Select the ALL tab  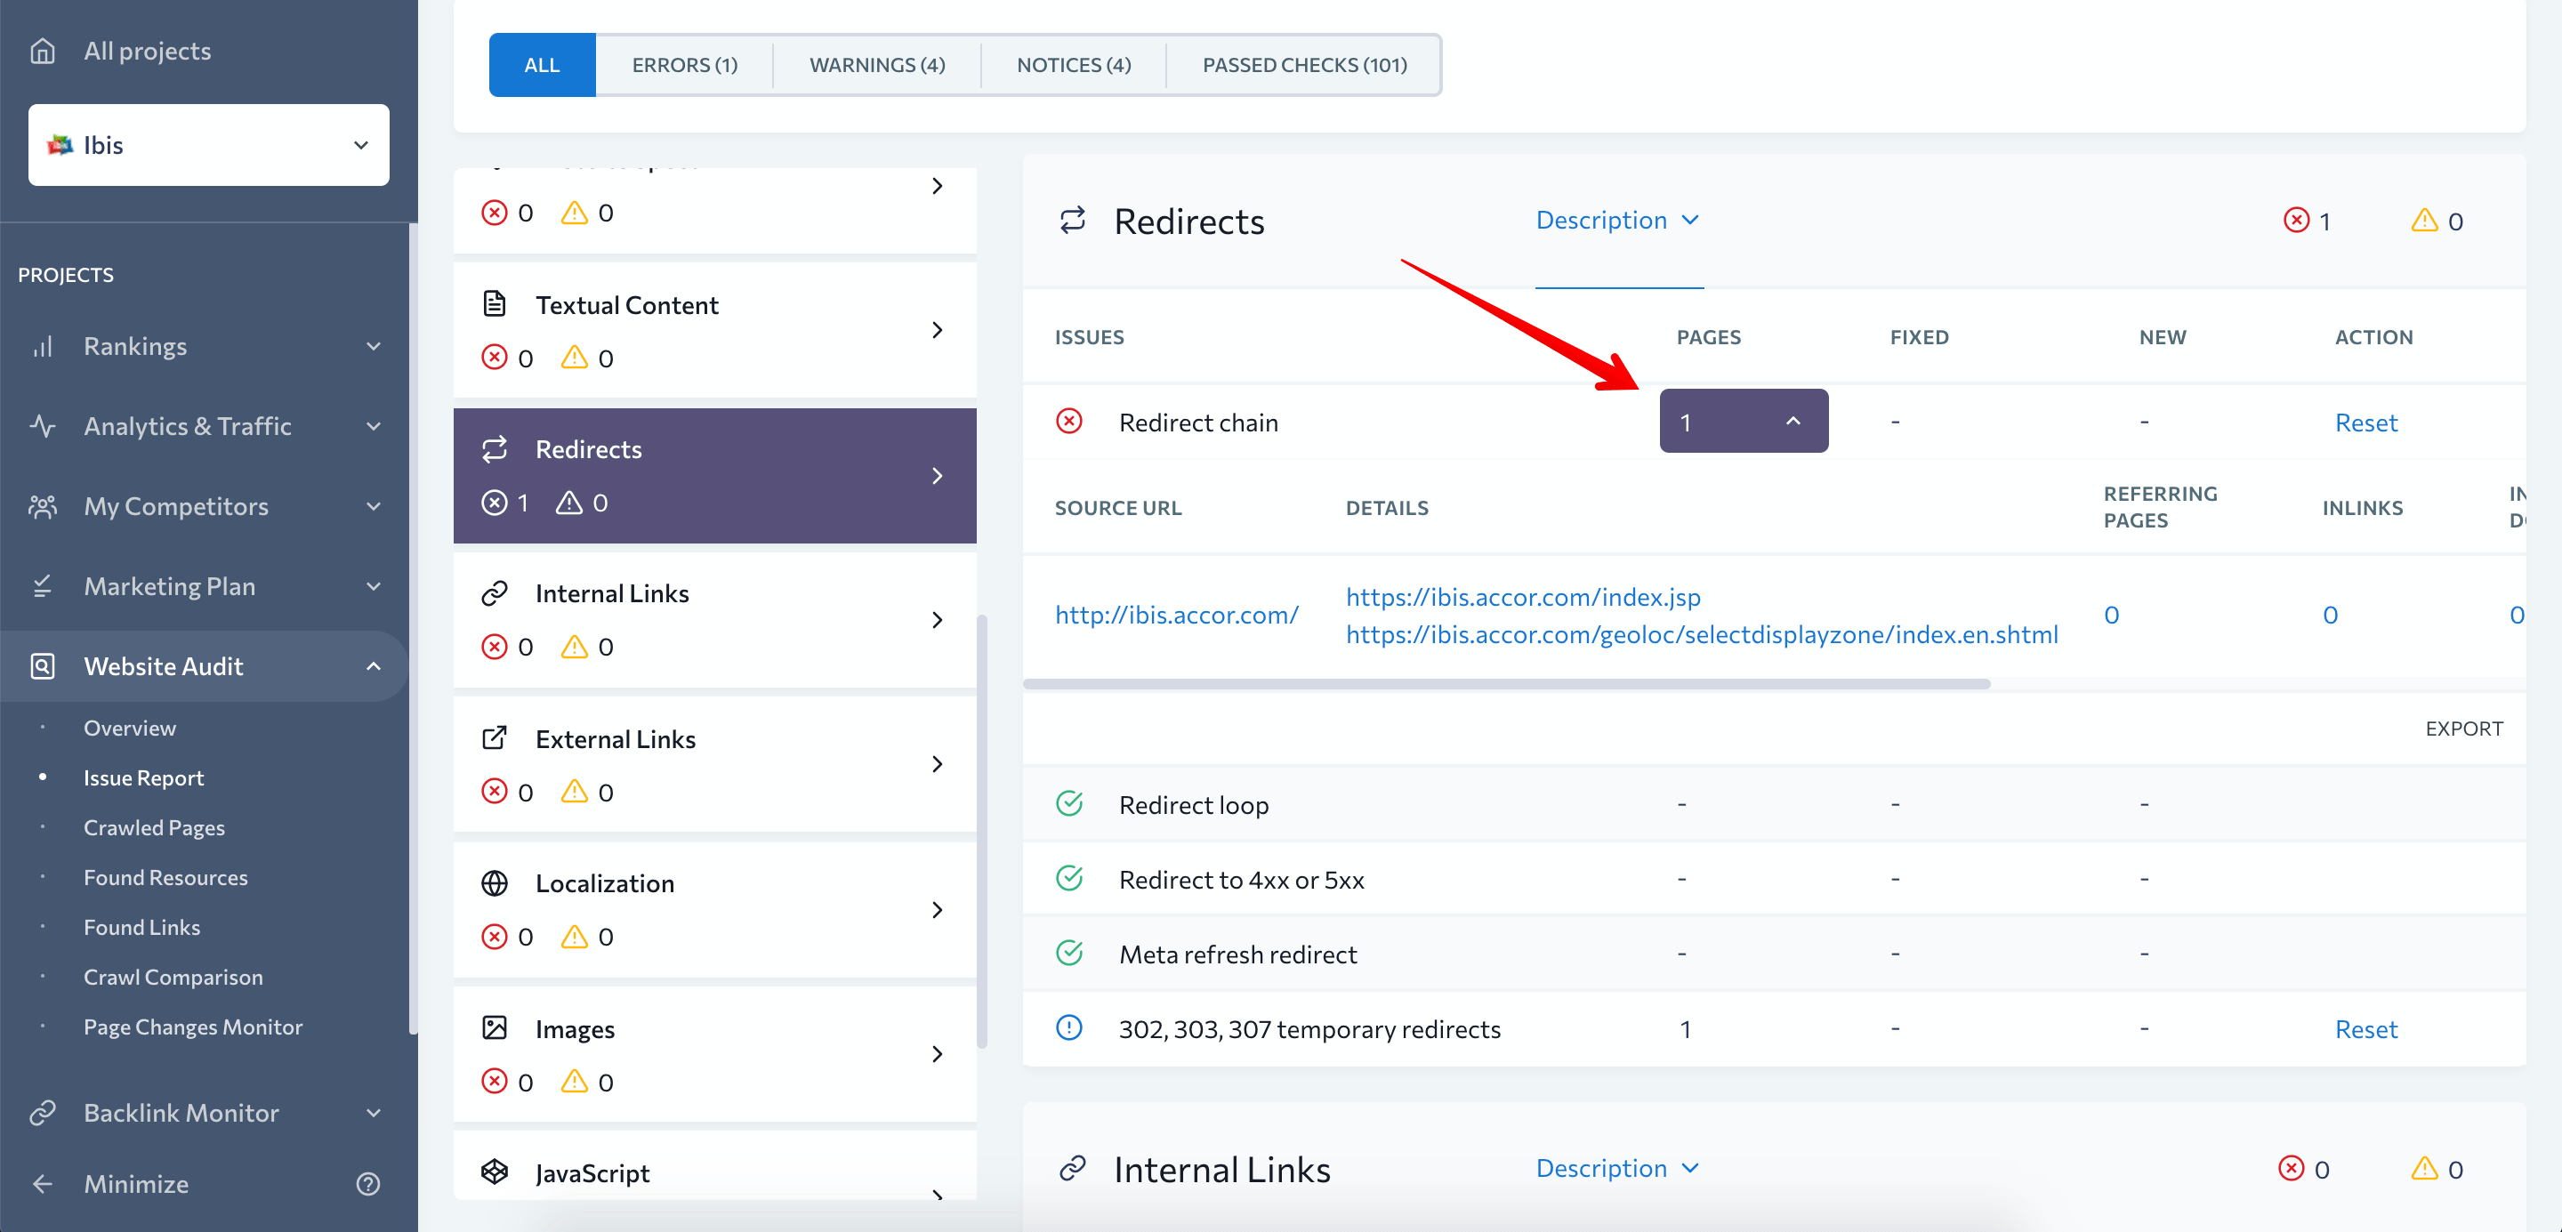pyautogui.click(x=542, y=65)
